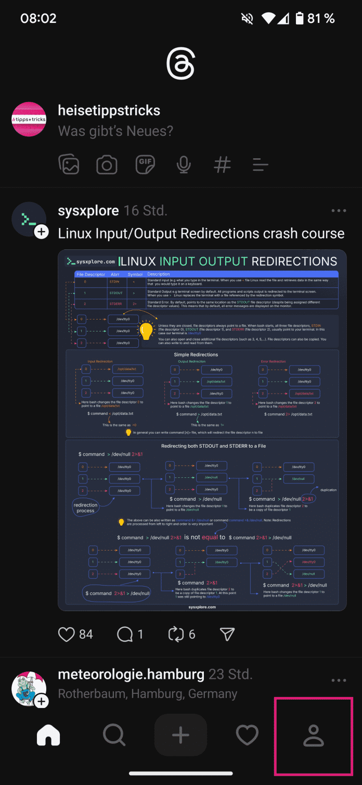The height and width of the screenshot is (785, 362).
Task: Tap the microphone voice recording icon
Action: pyautogui.click(x=183, y=165)
